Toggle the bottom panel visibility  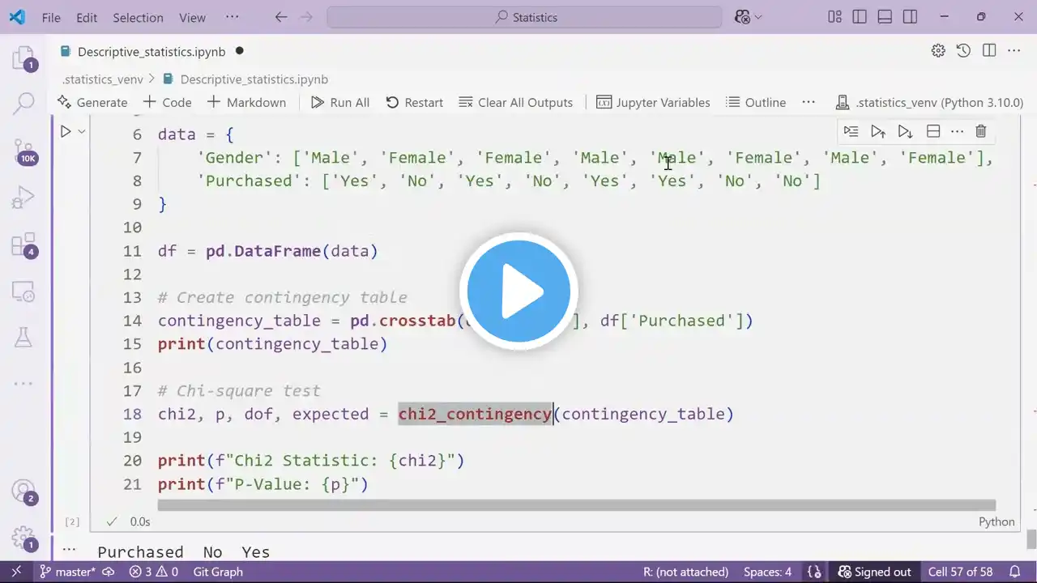click(885, 17)
